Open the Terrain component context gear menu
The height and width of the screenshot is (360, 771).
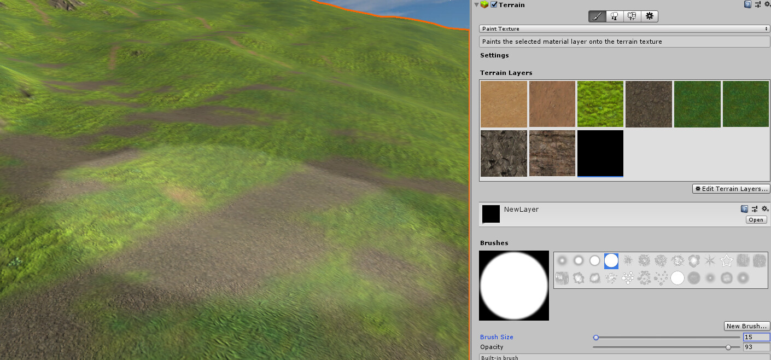[767, 4]
